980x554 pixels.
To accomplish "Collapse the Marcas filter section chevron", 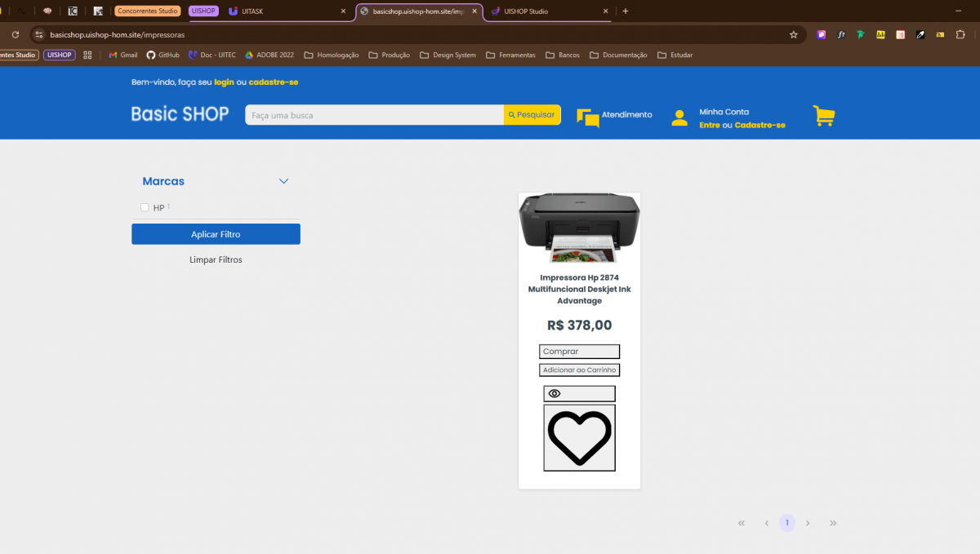I will (283, 181).
